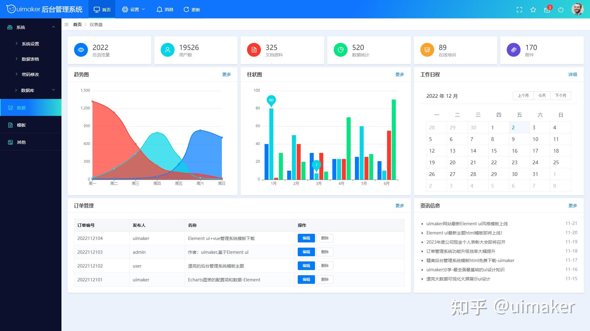Click 编辑 for order 2022112104
Screen dimensions: 590x331
coord(306,238)
